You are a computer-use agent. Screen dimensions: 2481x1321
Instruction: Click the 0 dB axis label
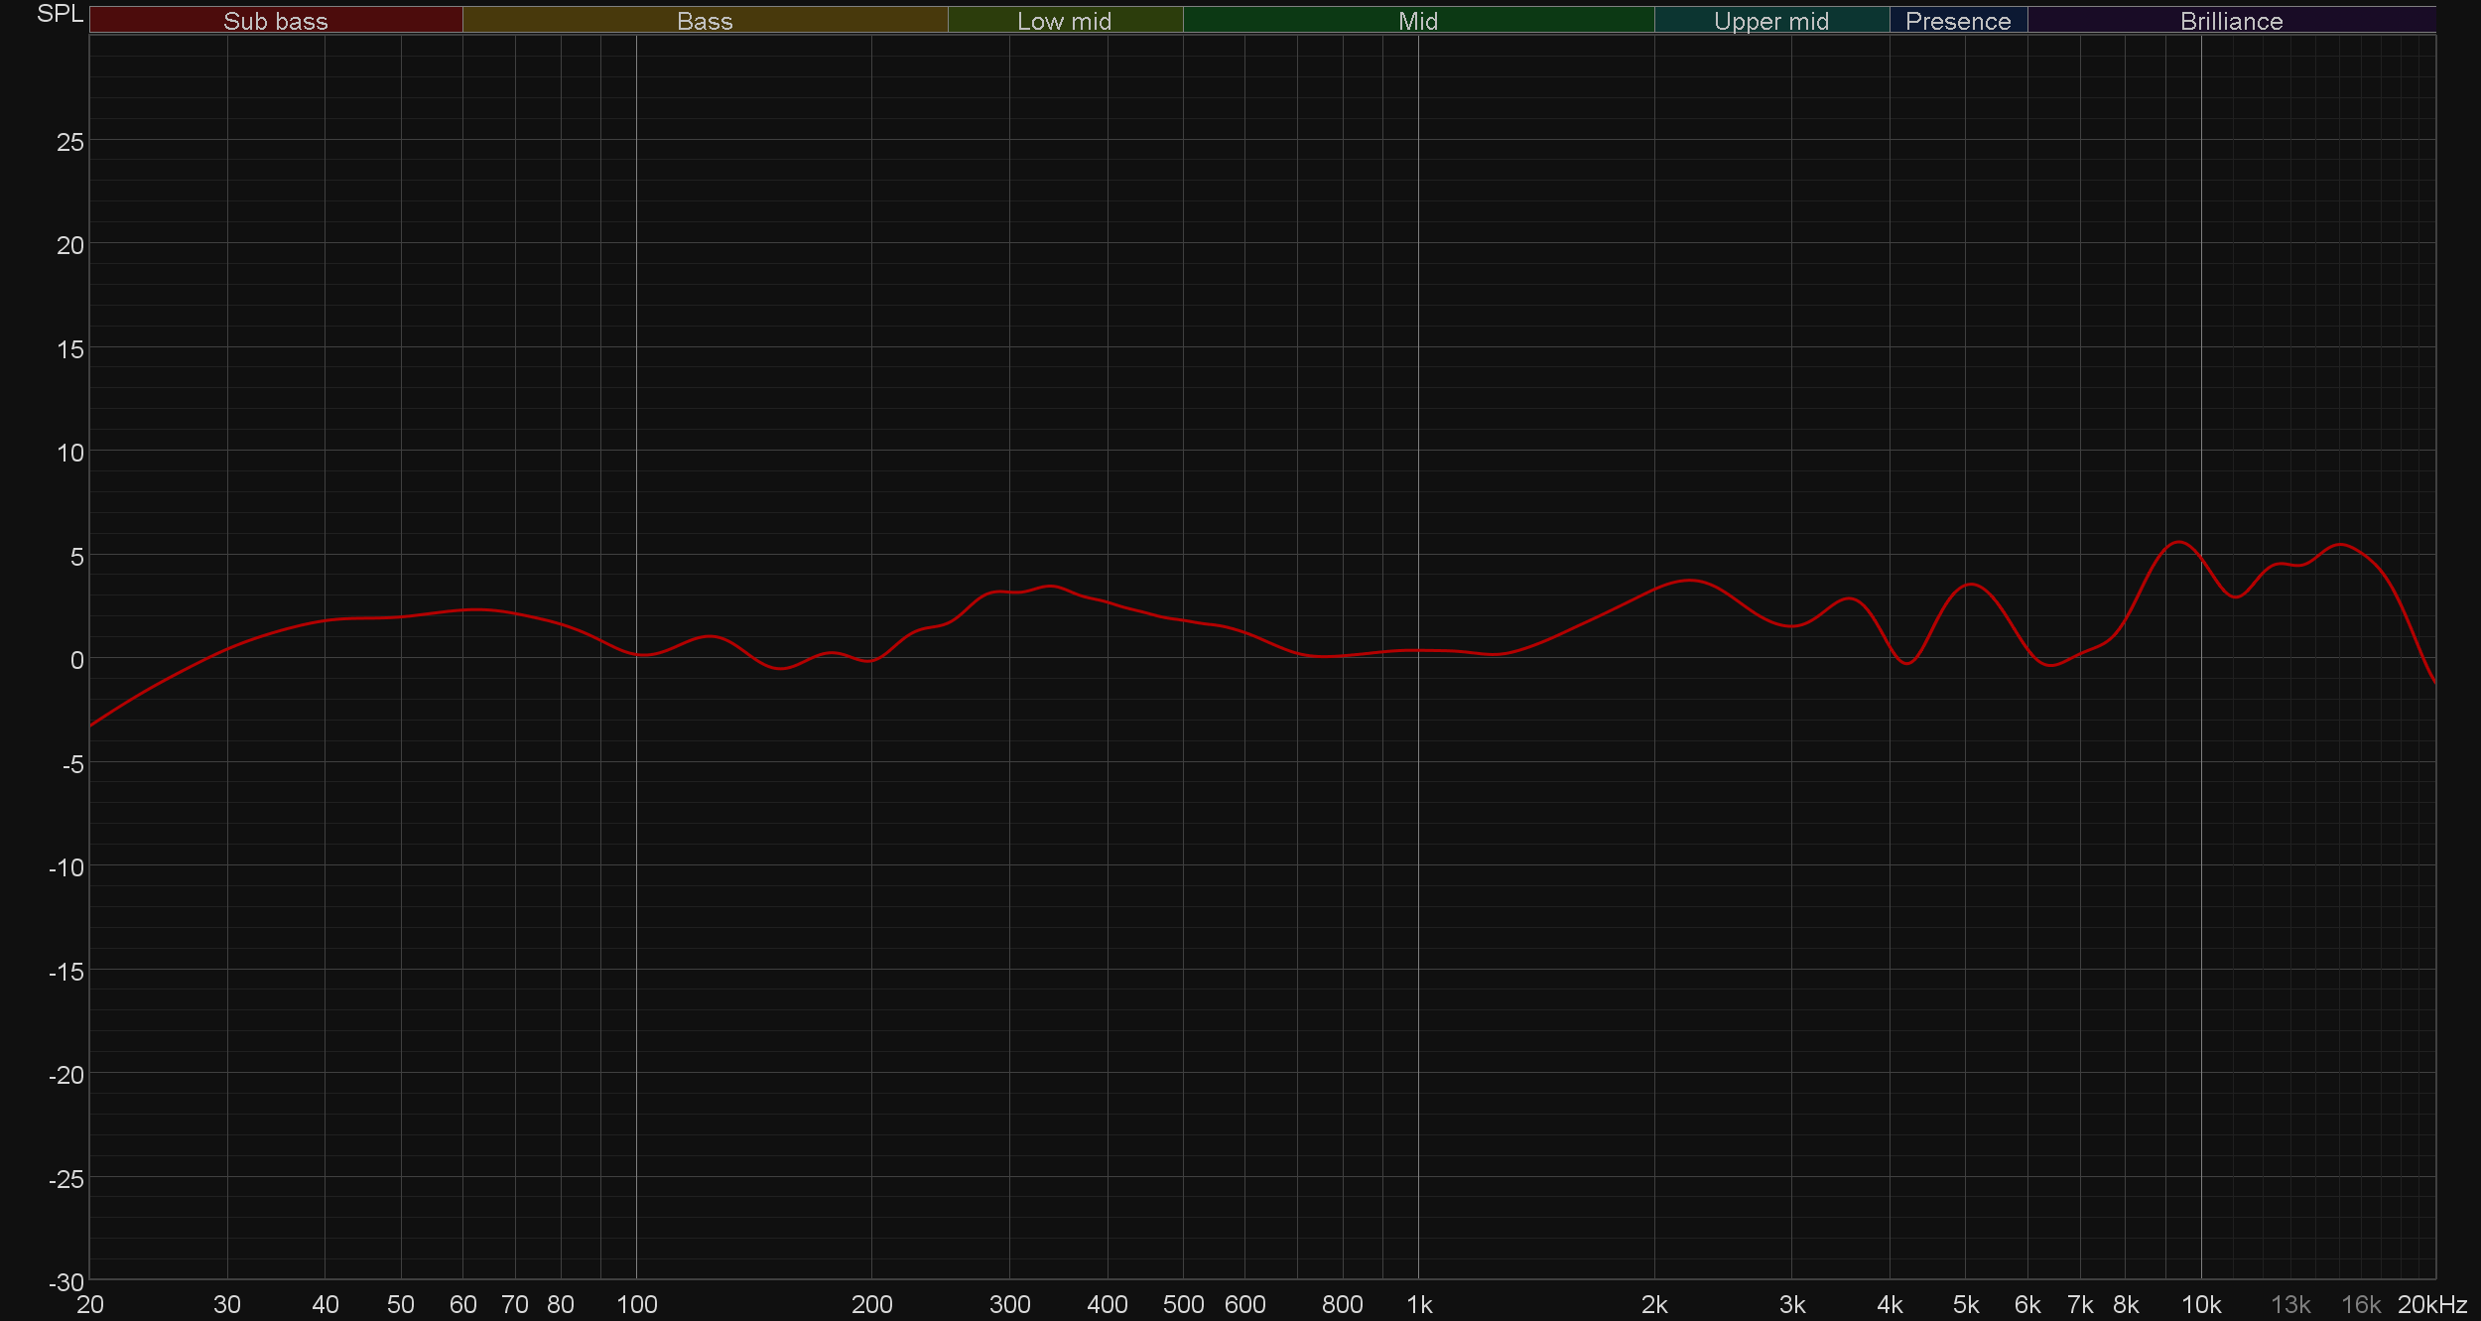(x=76, y=660)
